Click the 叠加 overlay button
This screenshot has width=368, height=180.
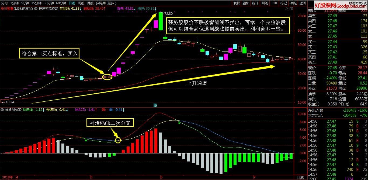246,3
